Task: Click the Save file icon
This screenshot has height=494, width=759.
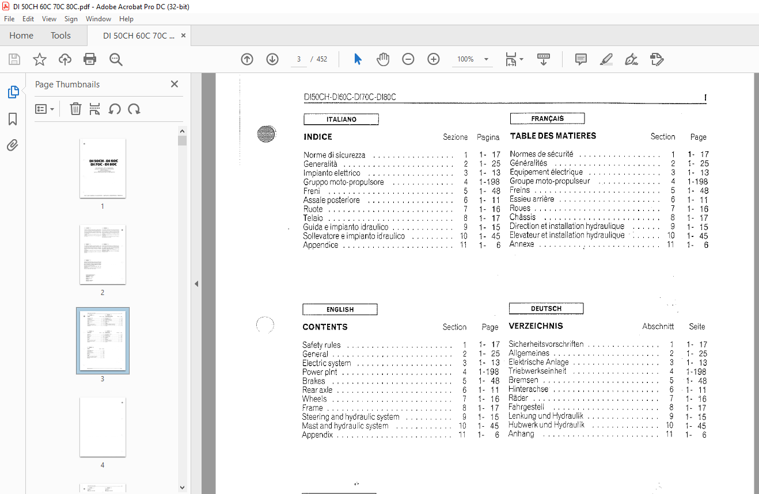Action: pyautogui.click(x=14, y=59)
